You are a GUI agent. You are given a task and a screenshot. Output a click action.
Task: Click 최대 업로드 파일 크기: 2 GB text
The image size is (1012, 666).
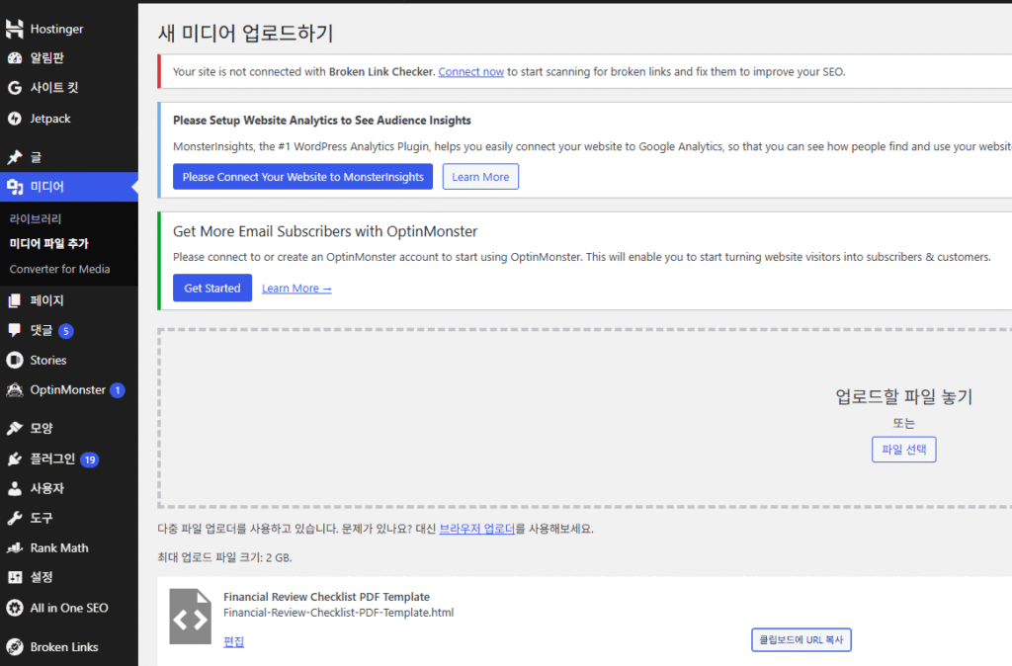[x=224, y=557]
